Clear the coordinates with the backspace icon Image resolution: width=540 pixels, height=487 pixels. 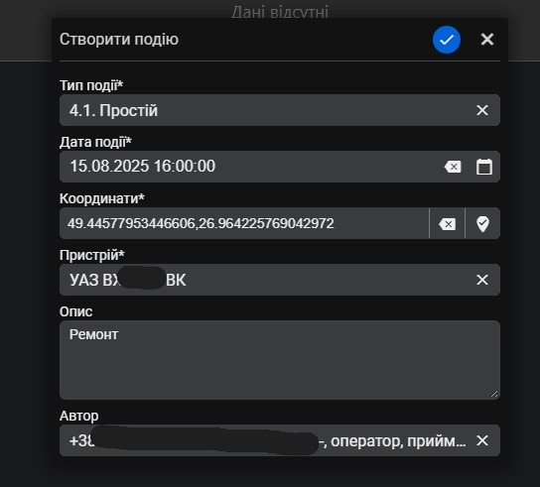(x=447, y=224)
